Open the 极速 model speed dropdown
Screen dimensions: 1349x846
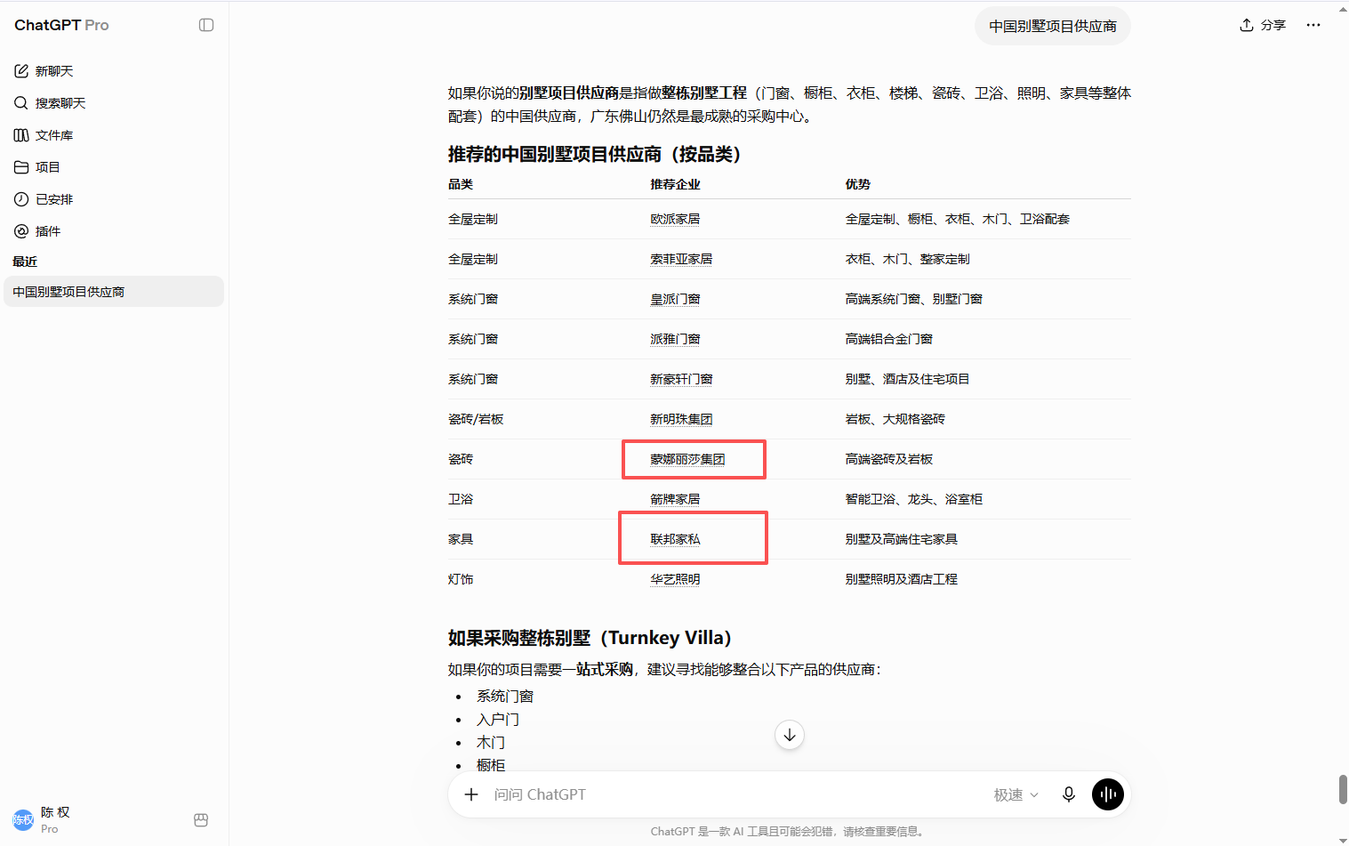coord(1016,794)
